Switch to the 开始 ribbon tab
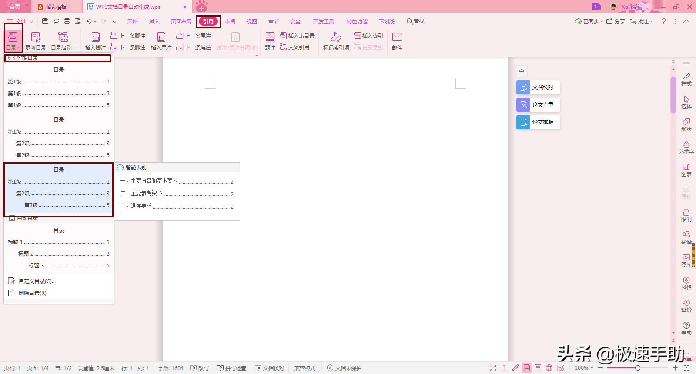Viewport: 696px width, 374px height. [133, 21]
